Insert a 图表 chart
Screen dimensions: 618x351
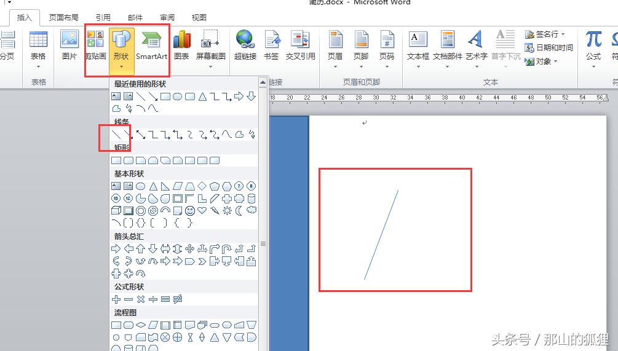point(181,45)
